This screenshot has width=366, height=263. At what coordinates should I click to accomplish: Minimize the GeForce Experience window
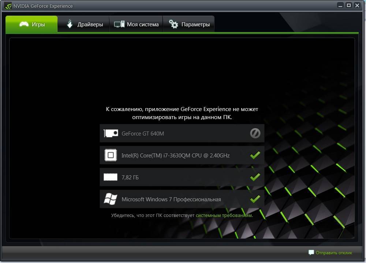tap(340, 5)
